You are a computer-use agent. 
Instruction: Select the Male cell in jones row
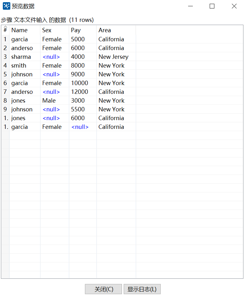point(55,100)
